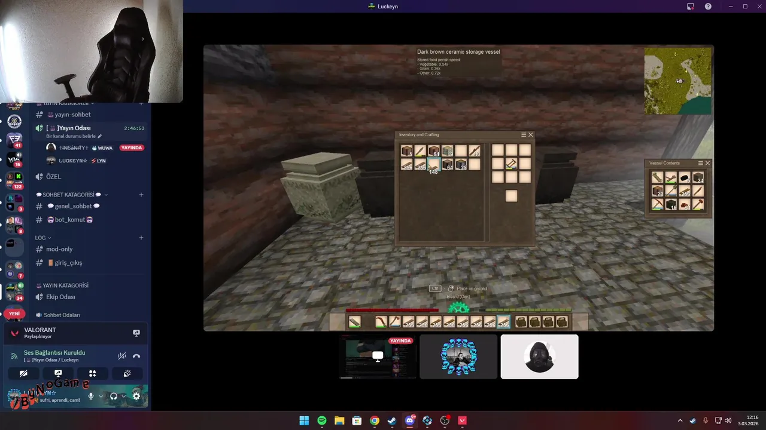Open headphone output options arrow

[x=124, y=396]
